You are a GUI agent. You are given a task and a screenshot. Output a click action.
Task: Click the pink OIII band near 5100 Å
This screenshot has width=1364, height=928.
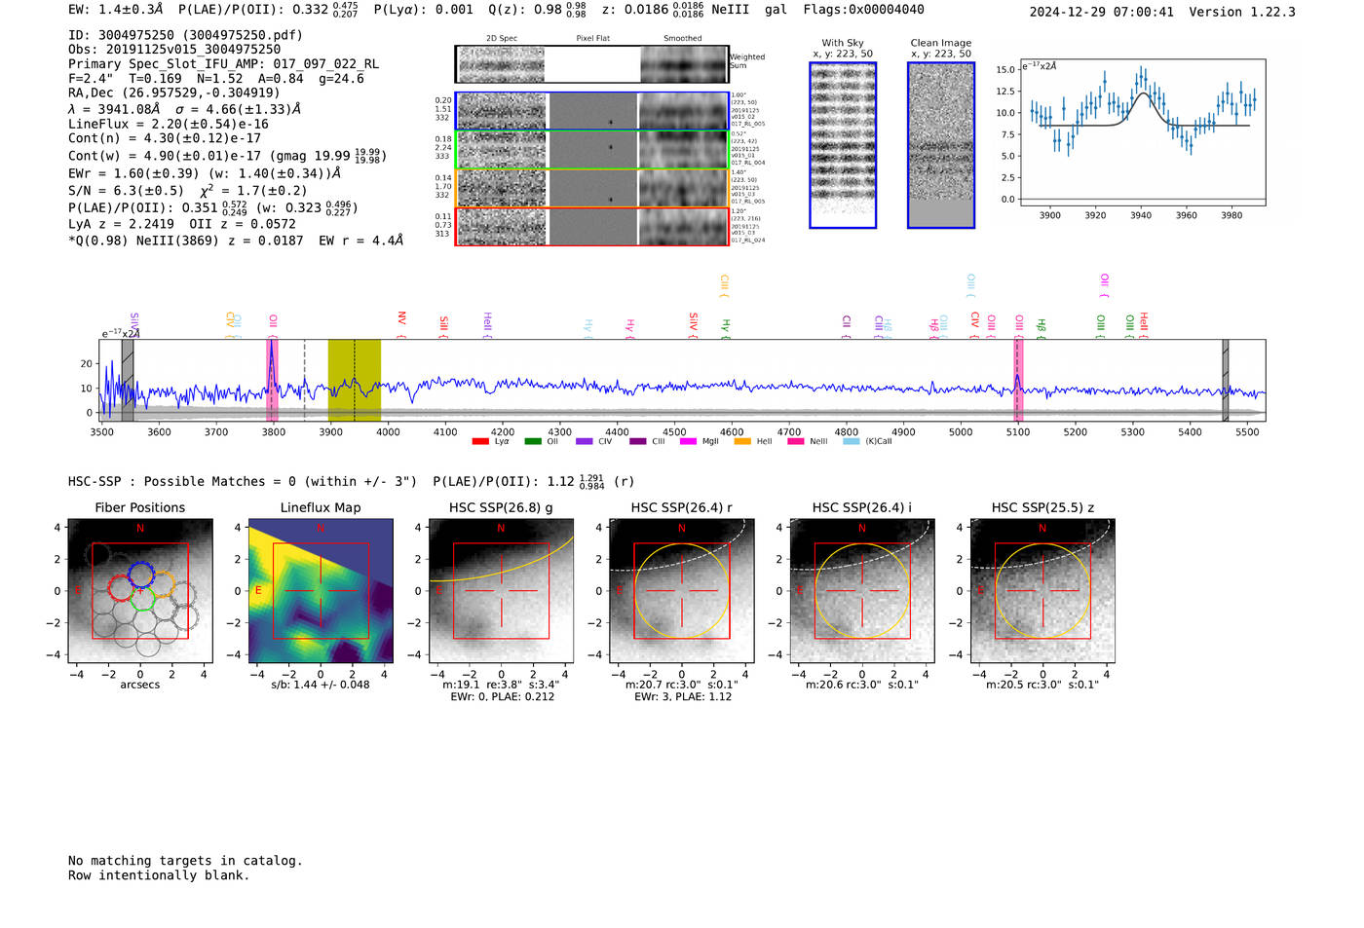point(1017,380)
